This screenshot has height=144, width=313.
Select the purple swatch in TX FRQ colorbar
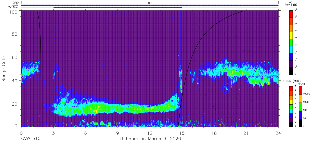pyautogui.click(x=291, y=120)
